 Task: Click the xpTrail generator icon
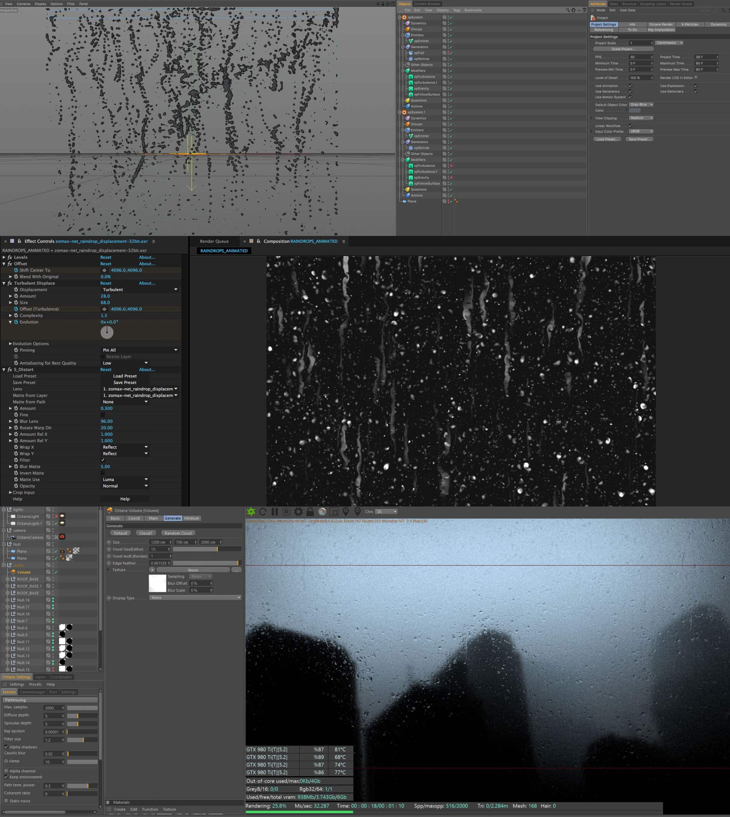[411, 53]
